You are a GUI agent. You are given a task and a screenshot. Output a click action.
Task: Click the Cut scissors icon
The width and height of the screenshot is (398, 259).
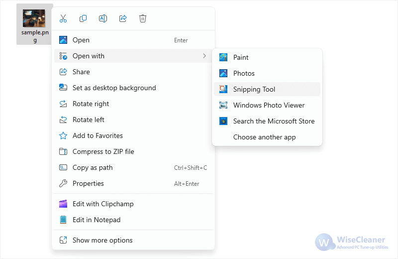click(x=63, y=18)
